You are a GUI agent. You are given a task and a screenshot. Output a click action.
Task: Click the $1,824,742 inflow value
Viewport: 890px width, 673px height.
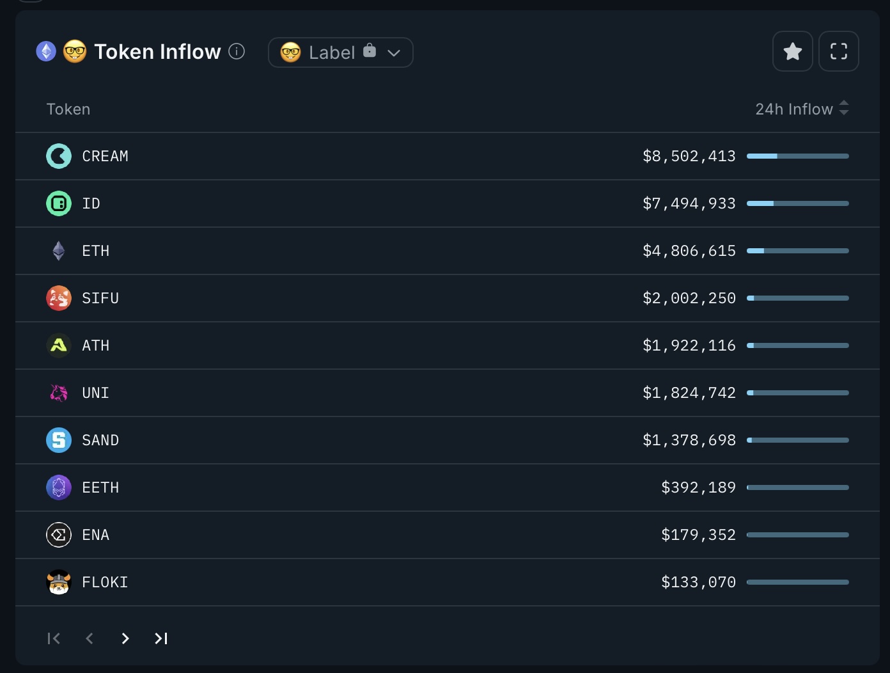coord(689,393)
